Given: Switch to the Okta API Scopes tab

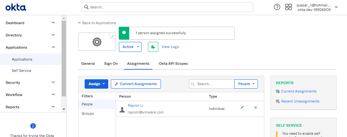Looking at the screenshot, I should pos(173,64).
